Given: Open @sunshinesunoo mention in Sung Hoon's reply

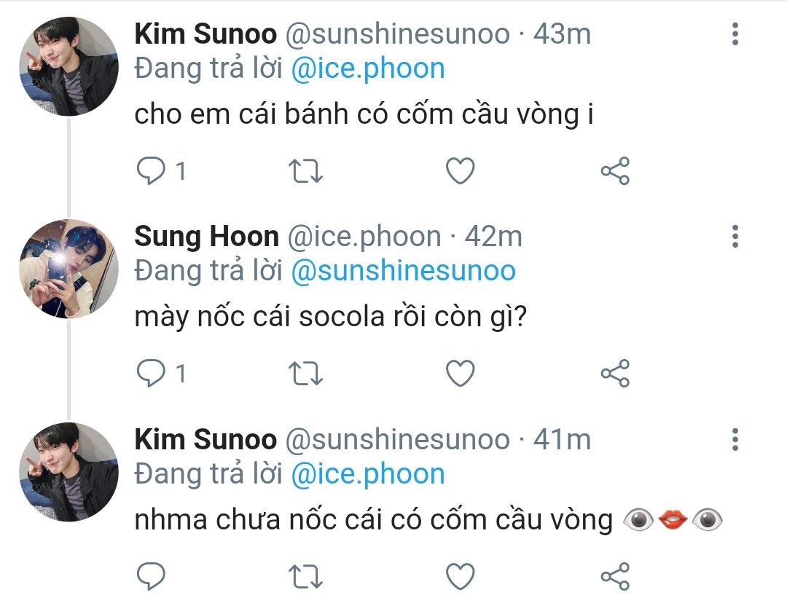Looking at the screenshot, I should [x=402, y=271].
